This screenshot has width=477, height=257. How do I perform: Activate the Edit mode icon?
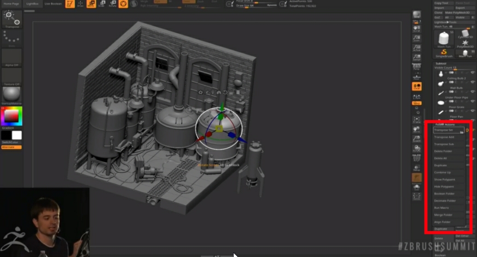pos(70,4)
